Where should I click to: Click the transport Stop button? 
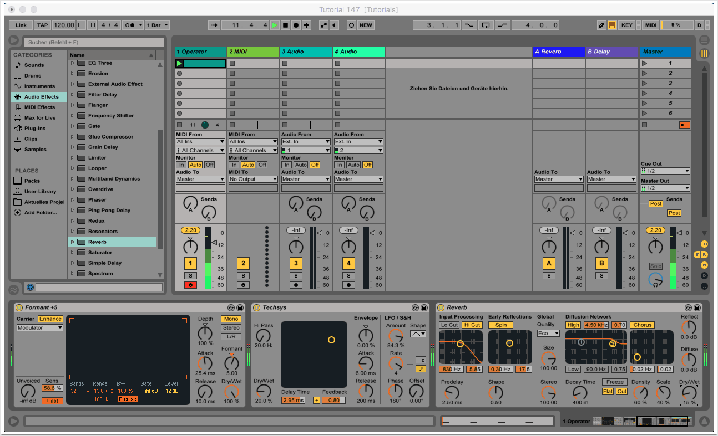point(285,25)
